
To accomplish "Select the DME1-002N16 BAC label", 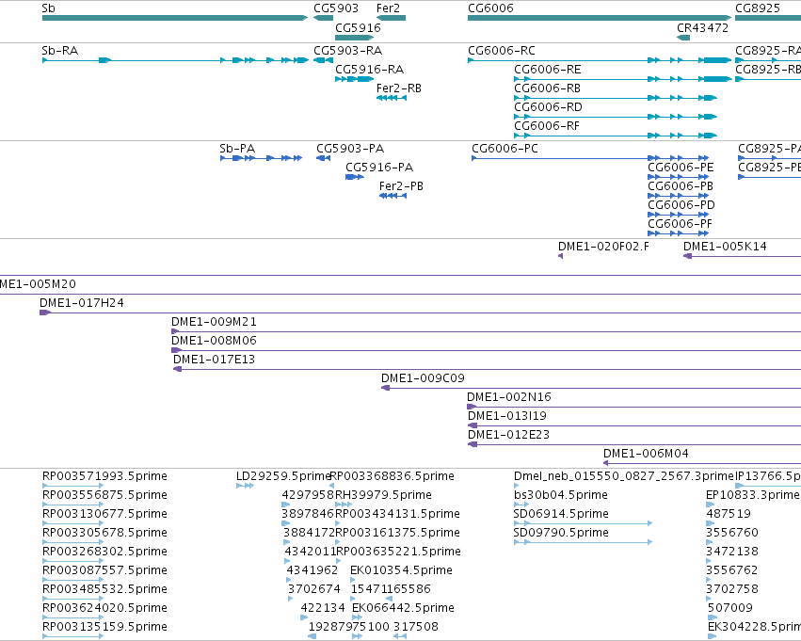I will point(509,398).
